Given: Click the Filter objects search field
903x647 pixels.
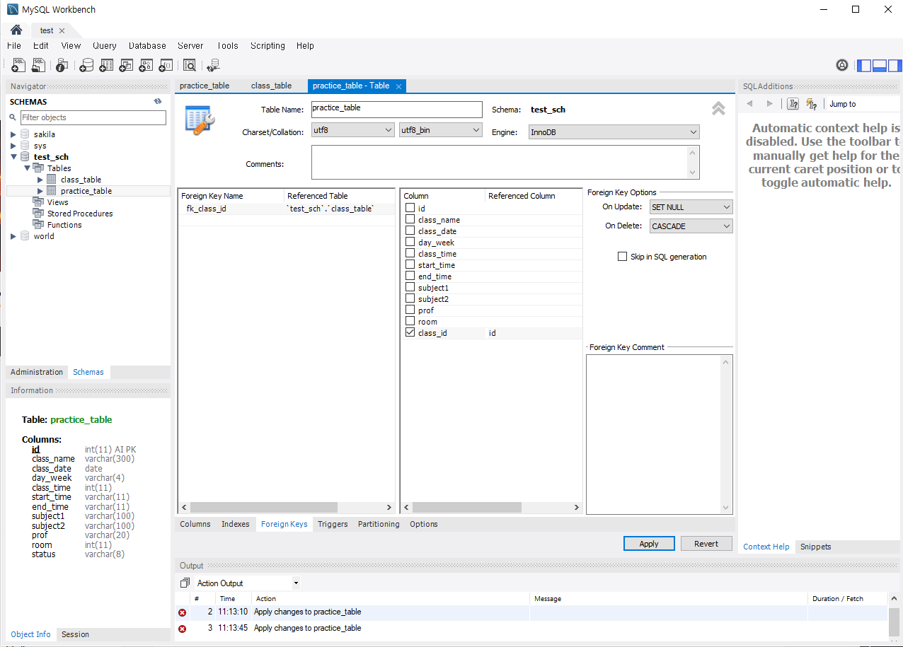Looking at the screenshot, I should pyautogui.click(x=93, y=117).
